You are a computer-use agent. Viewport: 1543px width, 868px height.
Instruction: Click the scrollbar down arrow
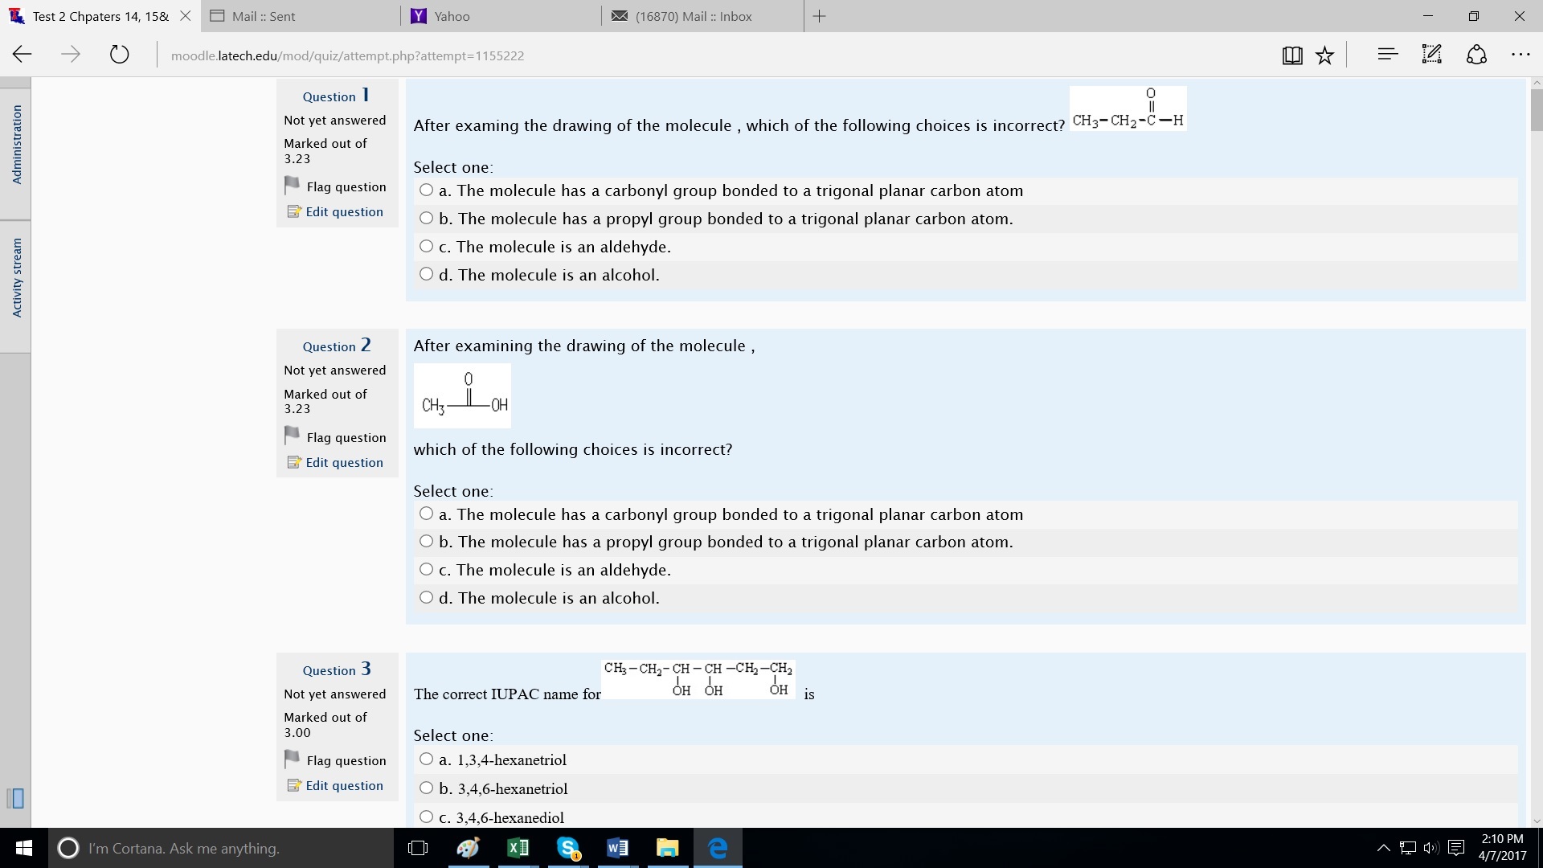pos(1537,821)
